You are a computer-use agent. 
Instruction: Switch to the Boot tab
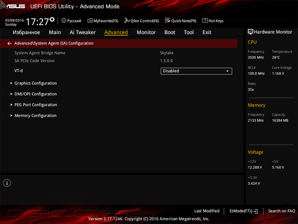coord(170,32)
